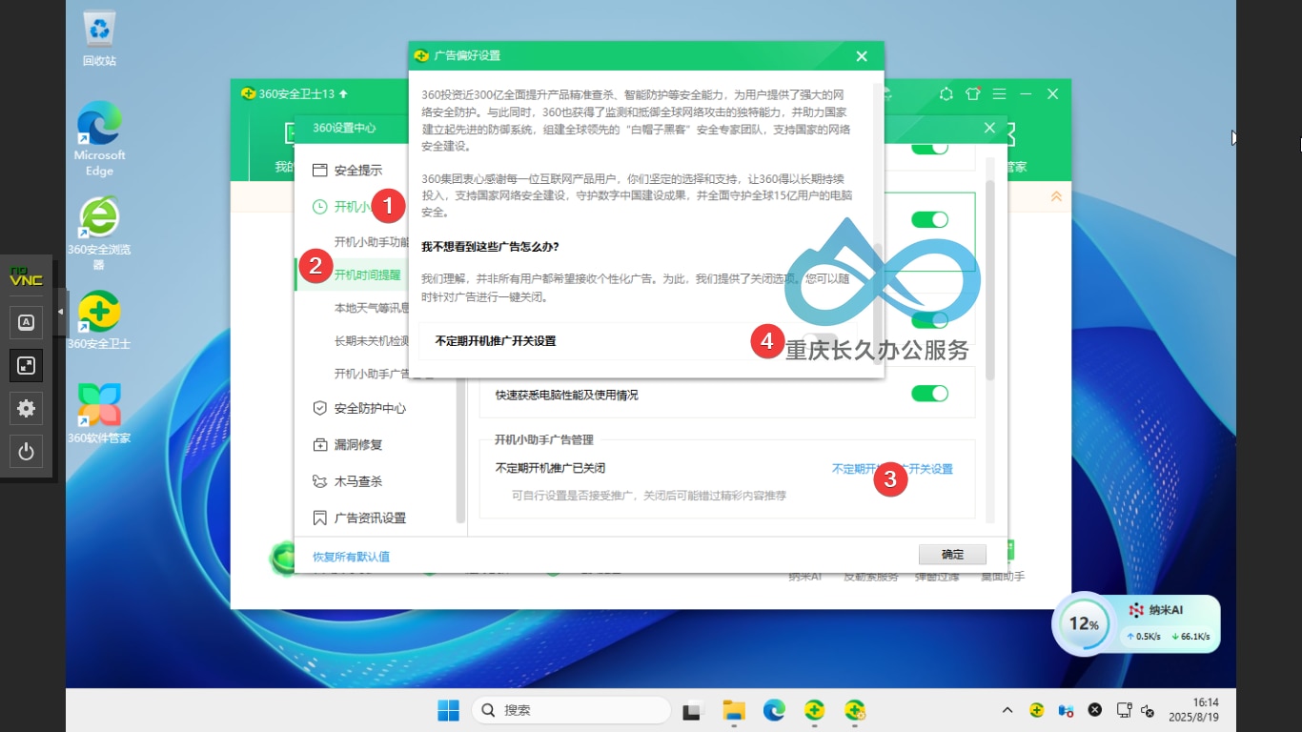The width and height of the screenshot is (1302, 732).
Task: Toggle 快速获悉电脑性能及使用情况 switch
Action: [929, 394]
